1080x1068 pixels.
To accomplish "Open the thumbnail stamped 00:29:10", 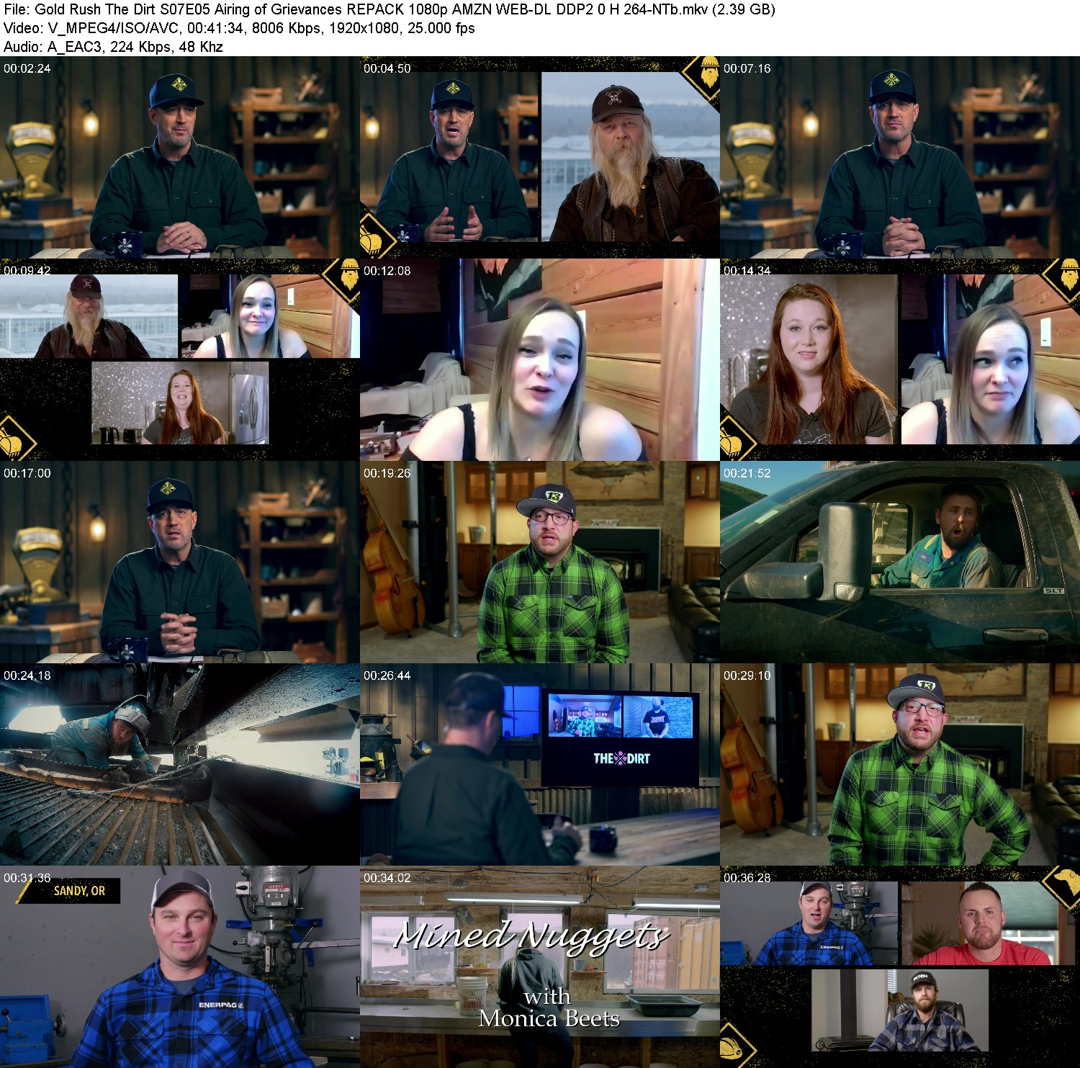I will [x=900, y=765].
